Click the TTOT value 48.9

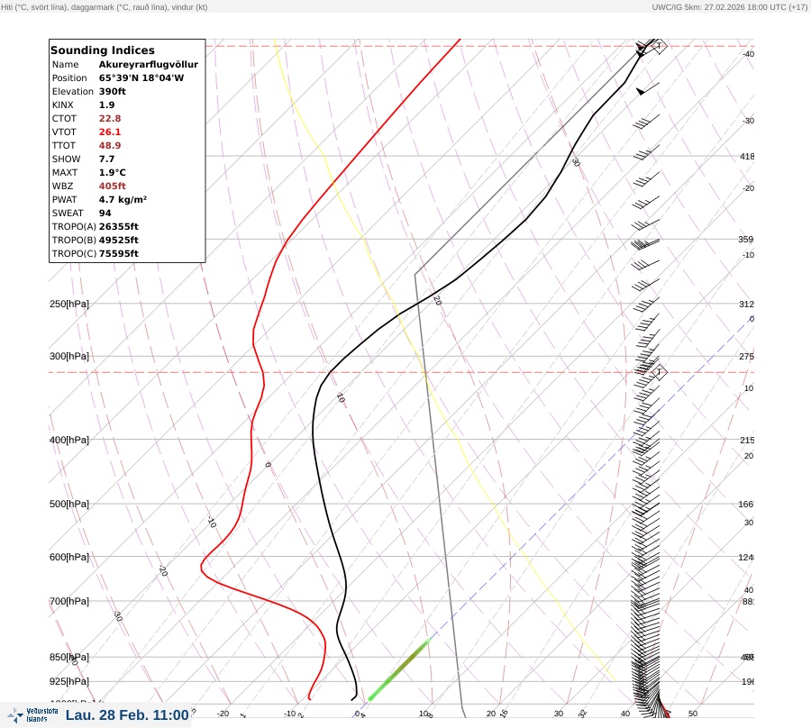110,145
